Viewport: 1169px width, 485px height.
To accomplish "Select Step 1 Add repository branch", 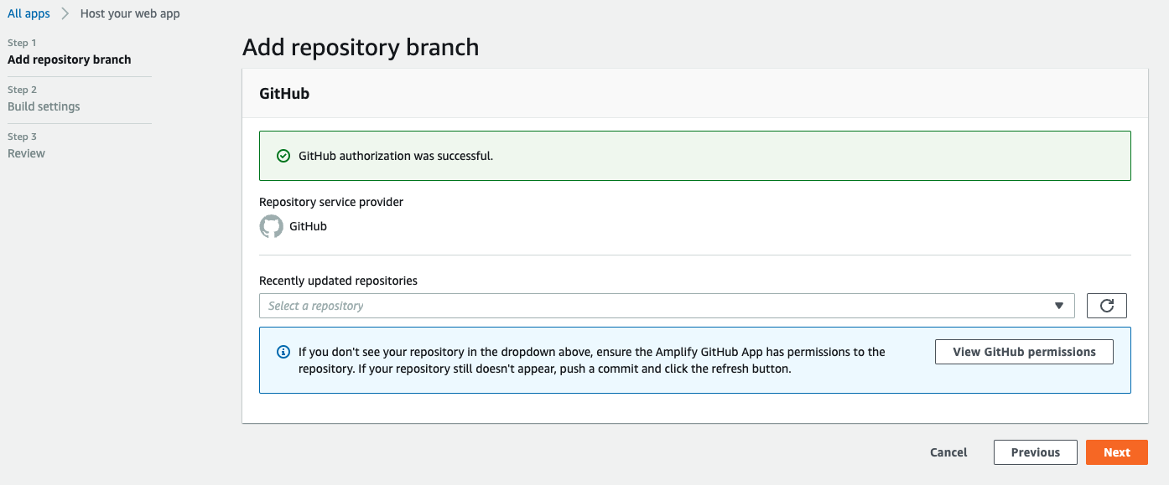I will 70,59.
